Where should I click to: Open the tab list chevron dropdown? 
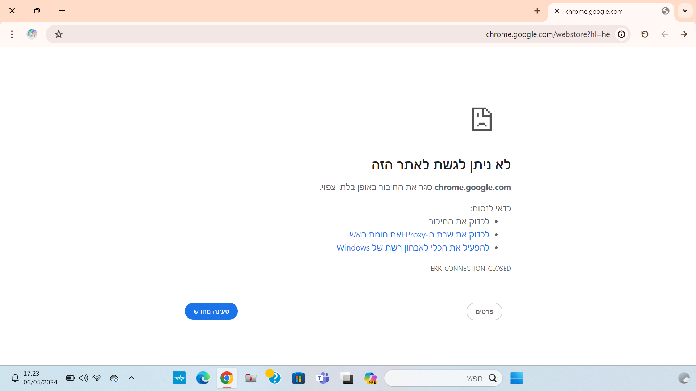point(685,11)
